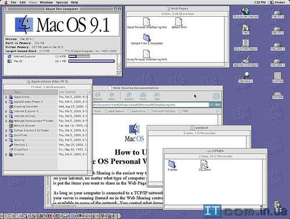This screenshot has height=219, width=290.
Task: Open Microsoft MacTopia favorites link
Action: tap(162, 111)
